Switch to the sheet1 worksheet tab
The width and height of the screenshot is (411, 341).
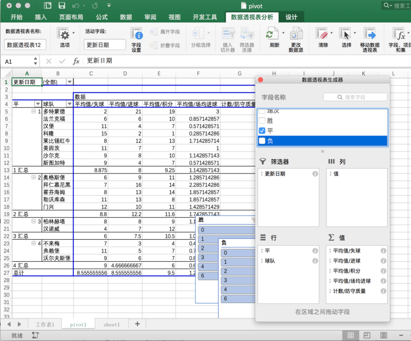[112, 324]
